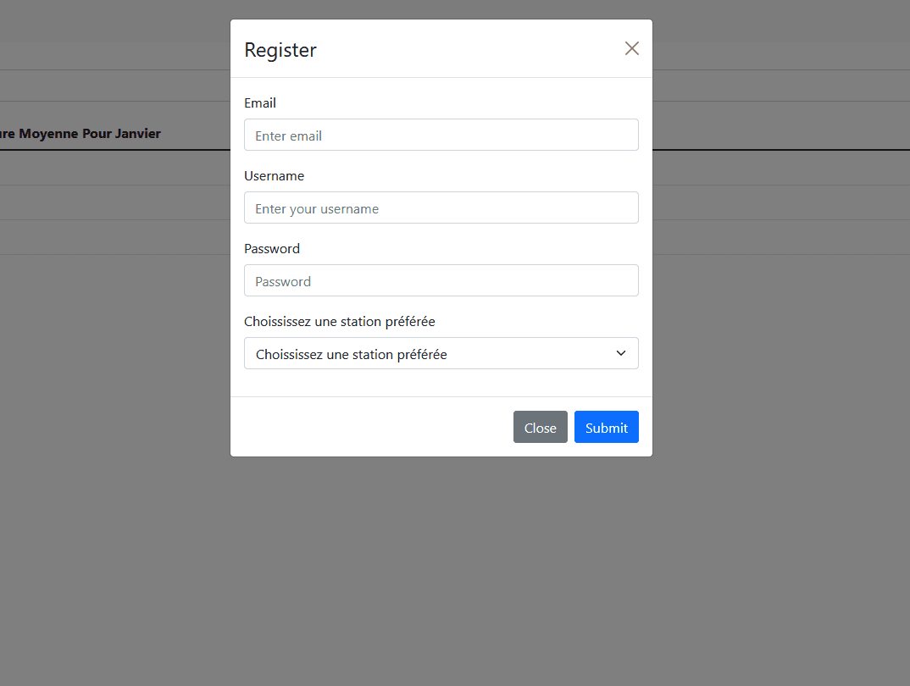Click blank body area under station dropdown
Viewport: 910px width, 686px height.
point(441,383)
